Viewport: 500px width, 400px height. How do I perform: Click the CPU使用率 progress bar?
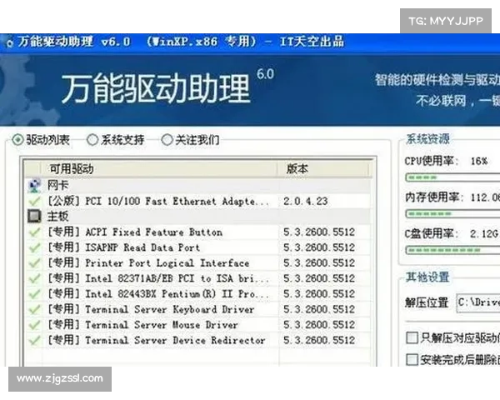(452, 177)
